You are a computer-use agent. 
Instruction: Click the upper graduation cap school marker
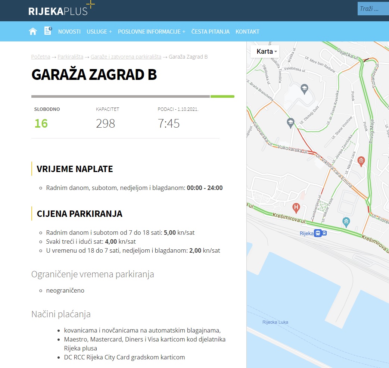click(304, 88)
